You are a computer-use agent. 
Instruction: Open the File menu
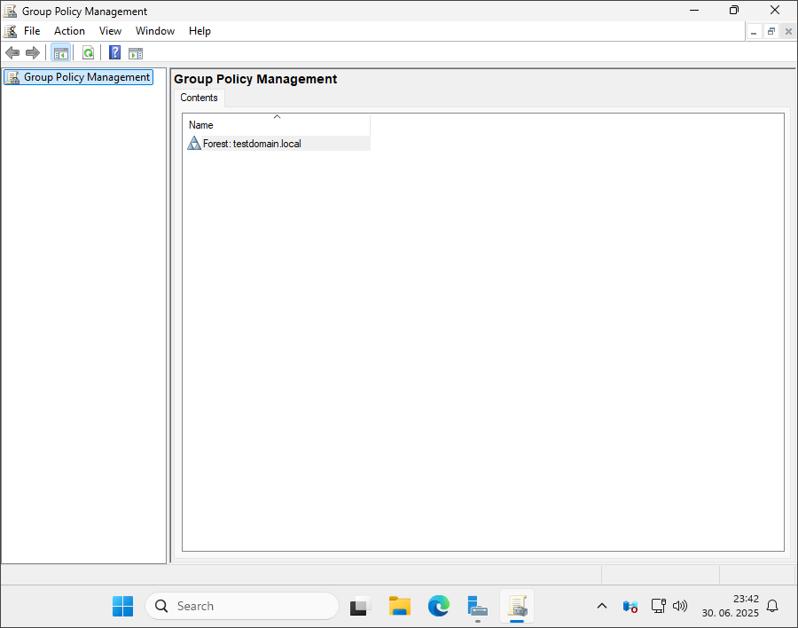point(32,31)
